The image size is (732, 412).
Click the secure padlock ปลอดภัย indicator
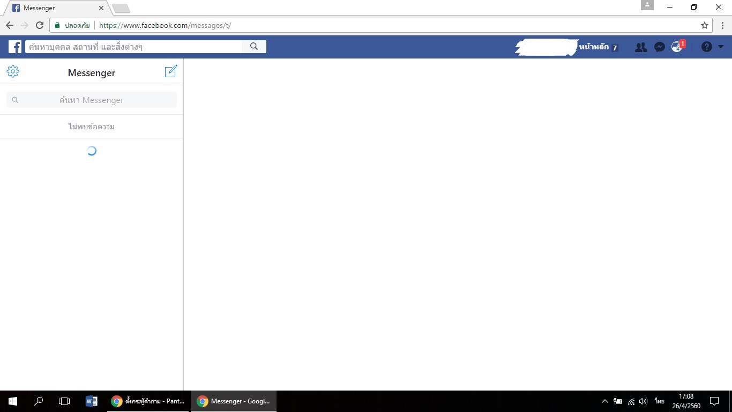(72, 25)
